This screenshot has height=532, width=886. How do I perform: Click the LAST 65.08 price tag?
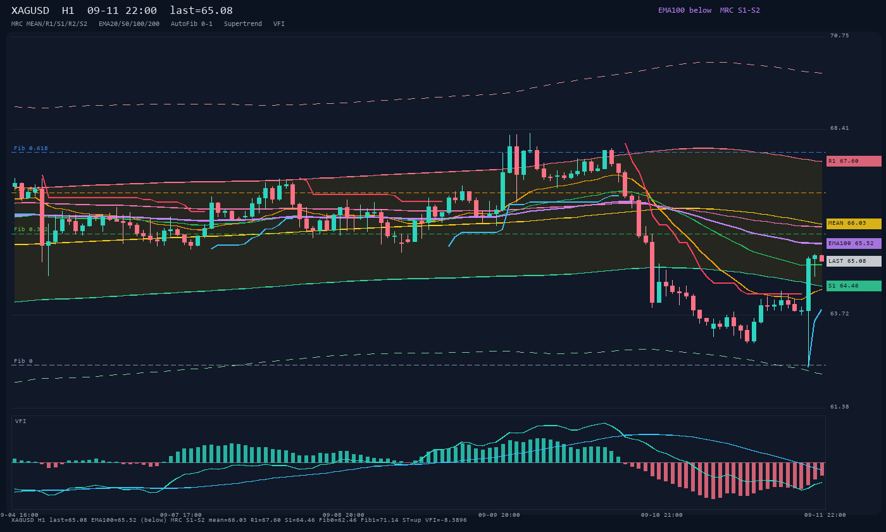(854, 261)
